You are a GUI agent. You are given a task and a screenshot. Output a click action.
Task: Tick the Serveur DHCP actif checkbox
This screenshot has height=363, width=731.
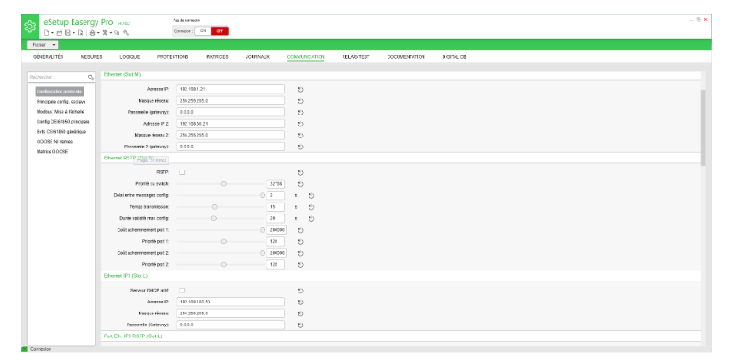point(182,291)
